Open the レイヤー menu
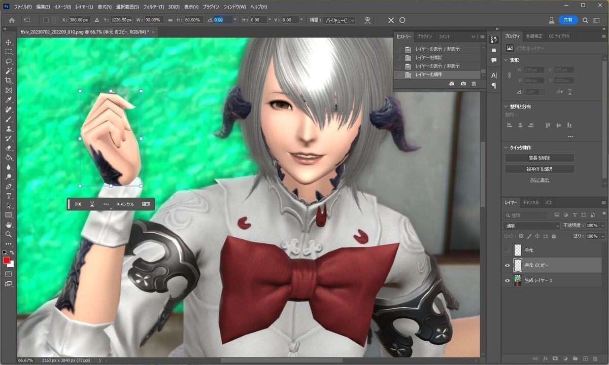This screenshot has width=609, height=365. tap(84, 7)
